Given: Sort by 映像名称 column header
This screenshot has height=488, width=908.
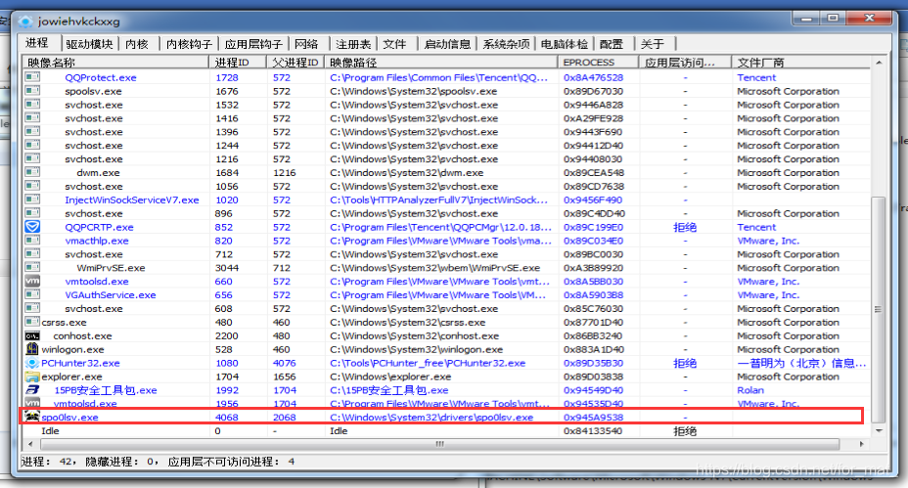Looking at the screenshot, I should tap(115, 62).
